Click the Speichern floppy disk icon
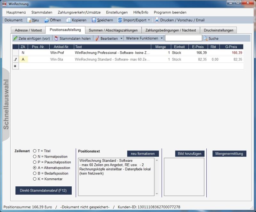 pyautogui.click(x=94, y=20)
